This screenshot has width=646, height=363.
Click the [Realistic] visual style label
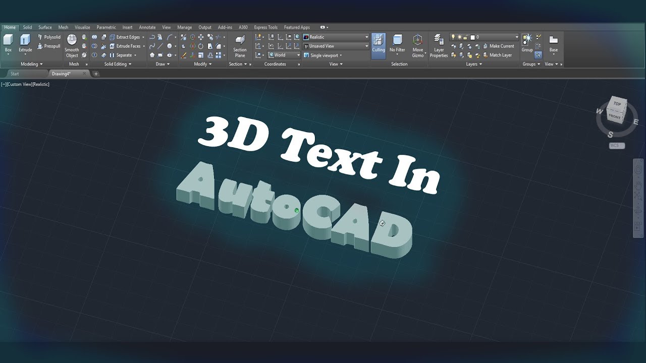pos(41,84)
